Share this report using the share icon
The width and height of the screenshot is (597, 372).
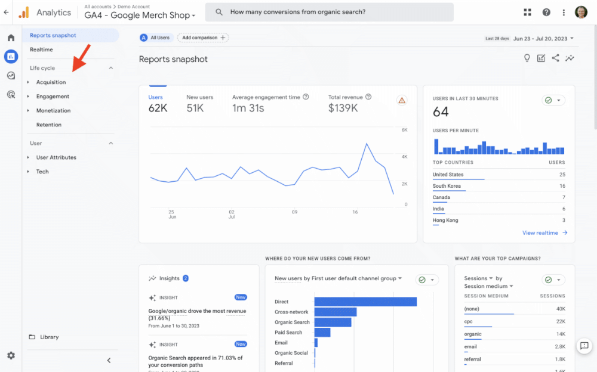coord(556,58)
